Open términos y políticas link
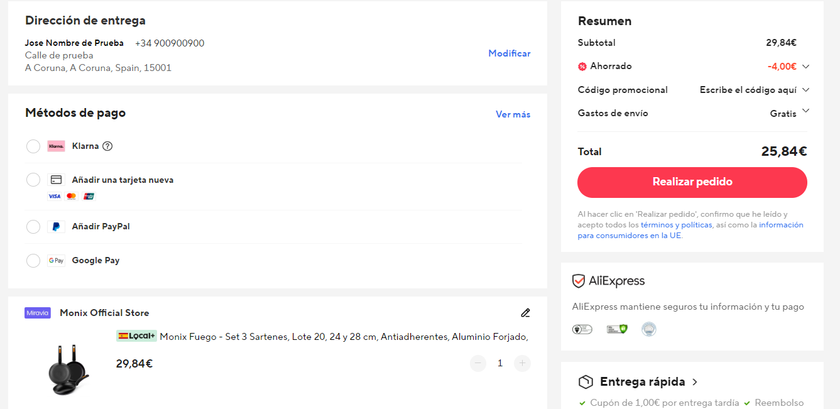Viewport: 840px width, 409px height. click(677, 225)
